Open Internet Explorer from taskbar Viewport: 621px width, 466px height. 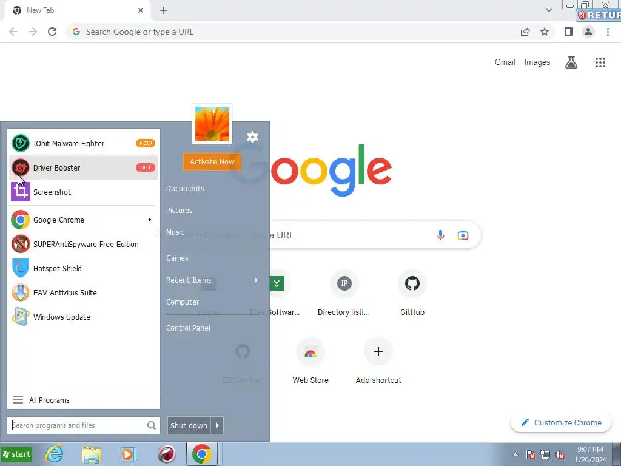[54, 454]
